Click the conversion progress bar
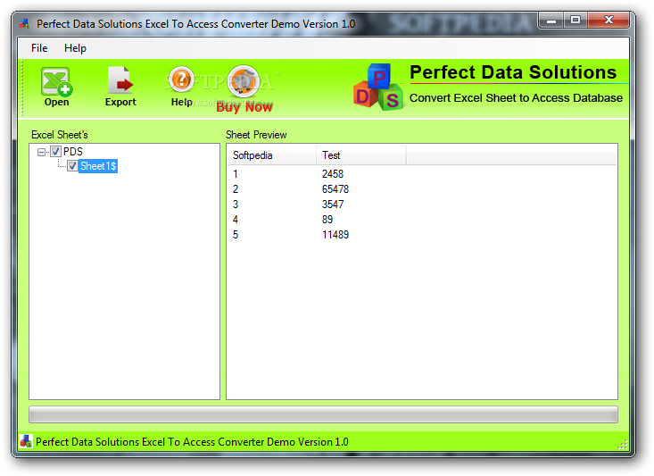Screen dimensions: 654x476 [x=323, y=414]
